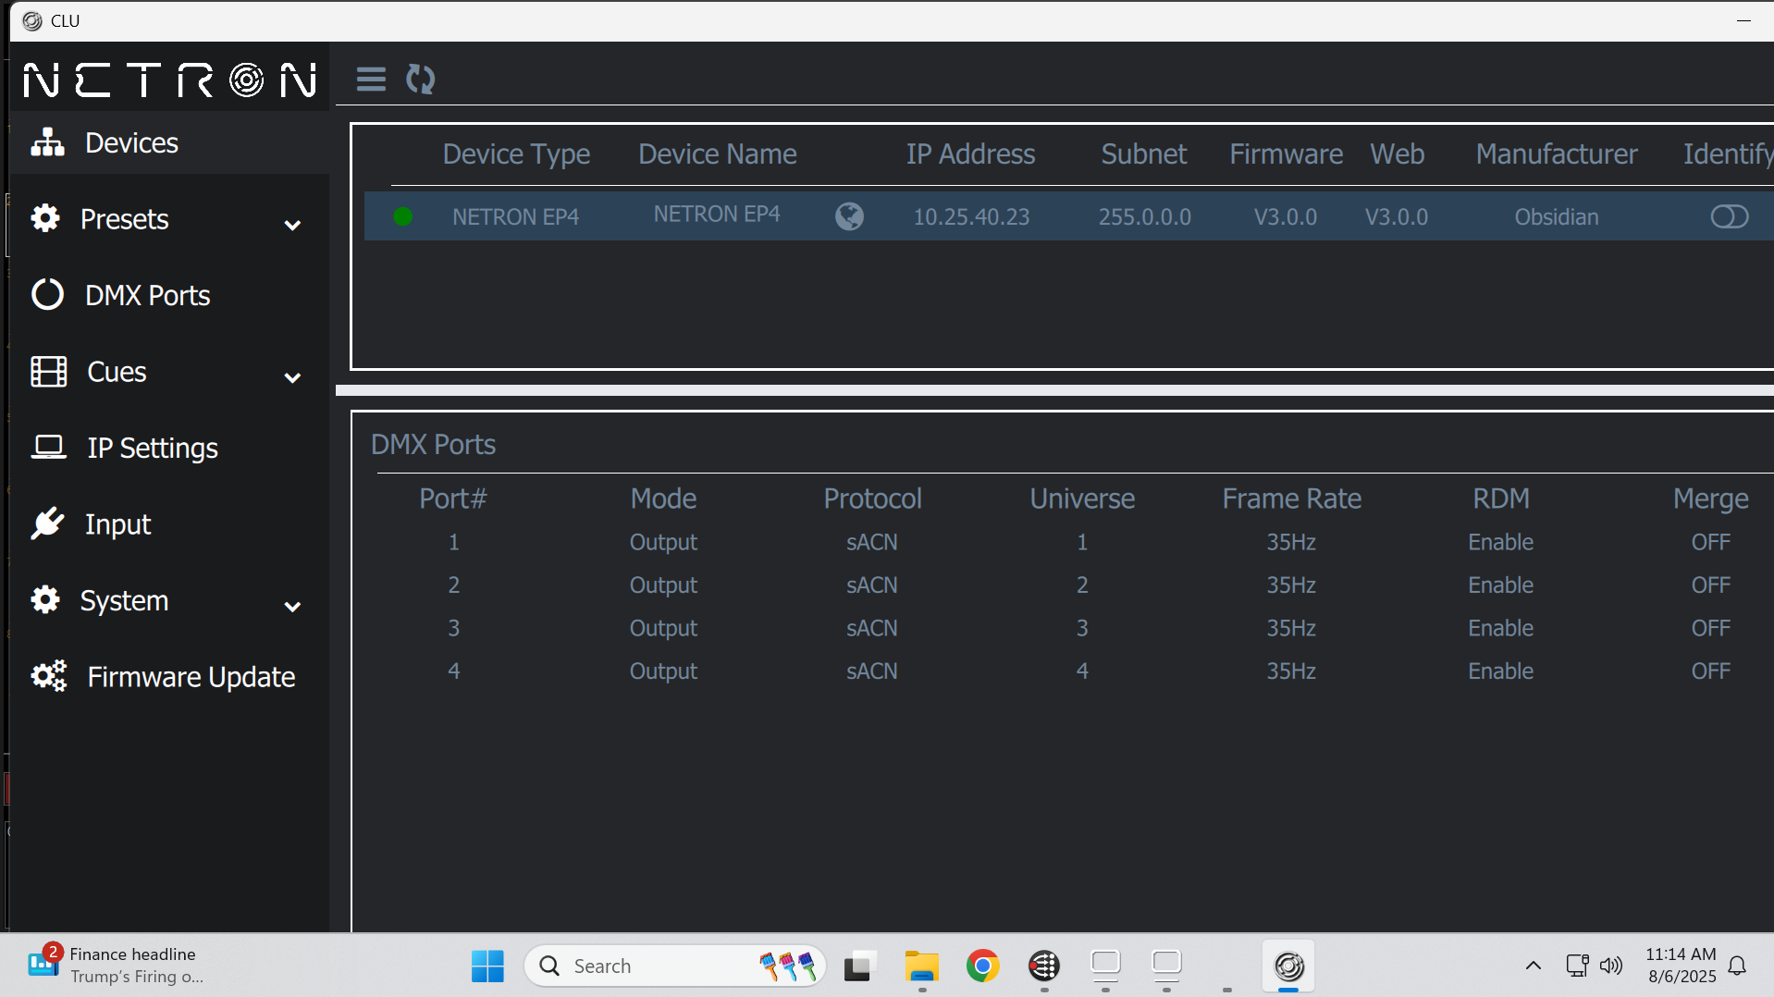1774x997 pixels.
Task: Launch Google Chrome from taskbar
Action: [x=982, y=966]
